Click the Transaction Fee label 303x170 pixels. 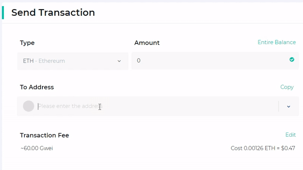44,135
